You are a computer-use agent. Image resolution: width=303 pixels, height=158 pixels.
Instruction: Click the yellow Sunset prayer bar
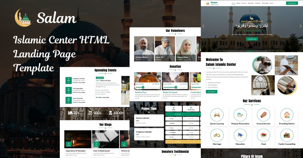[183, 142]
